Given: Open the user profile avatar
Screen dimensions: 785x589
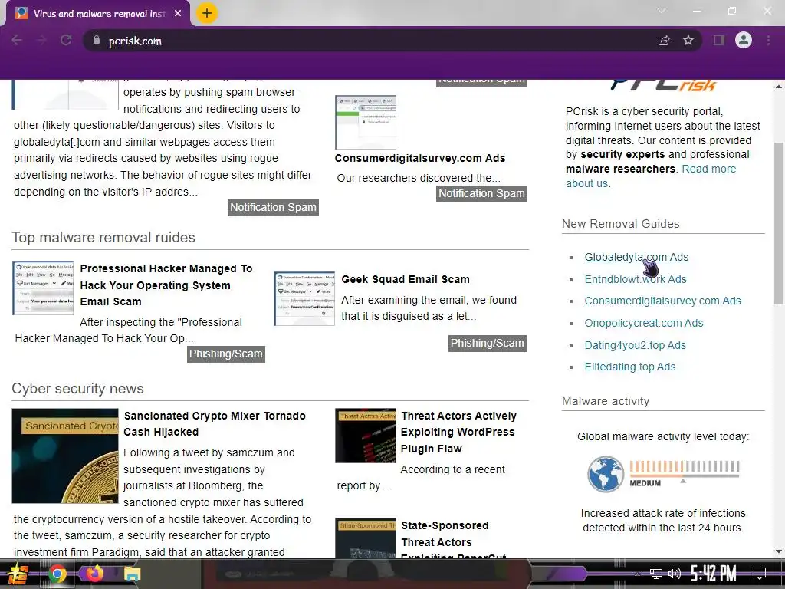Looking at the screenshot, I should (x=744, y=40).
